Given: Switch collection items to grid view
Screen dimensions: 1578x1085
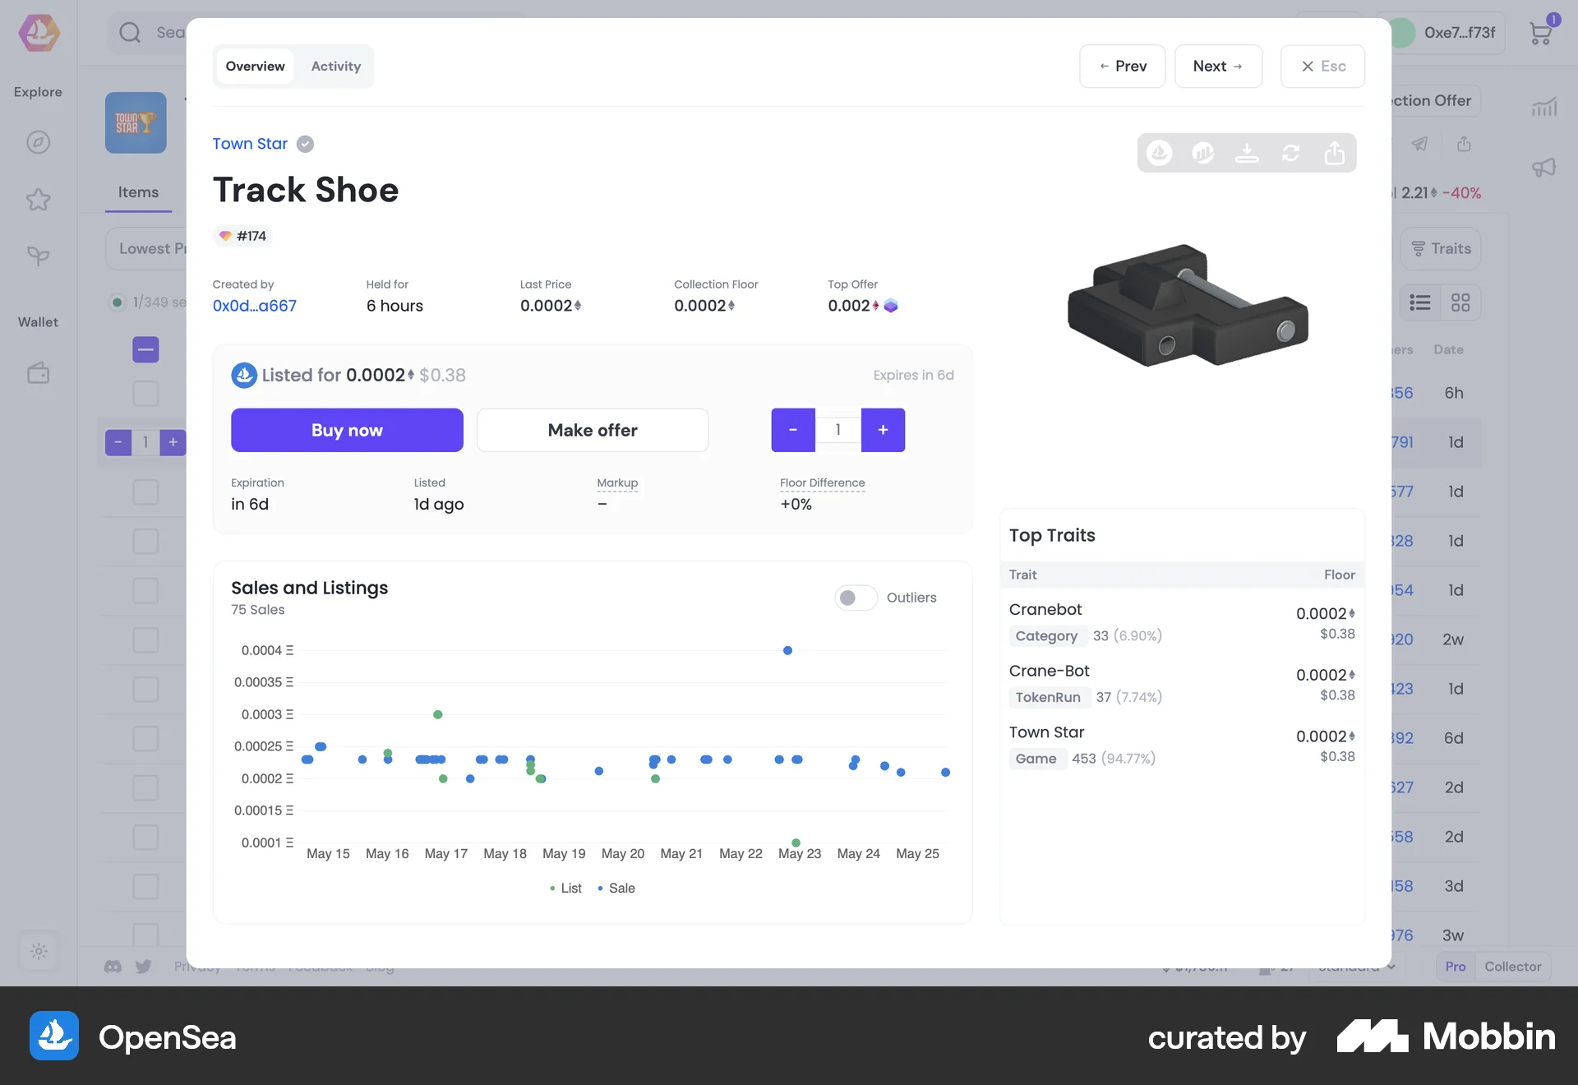Looking at the screenshot, I should (x=1460, y=302).
